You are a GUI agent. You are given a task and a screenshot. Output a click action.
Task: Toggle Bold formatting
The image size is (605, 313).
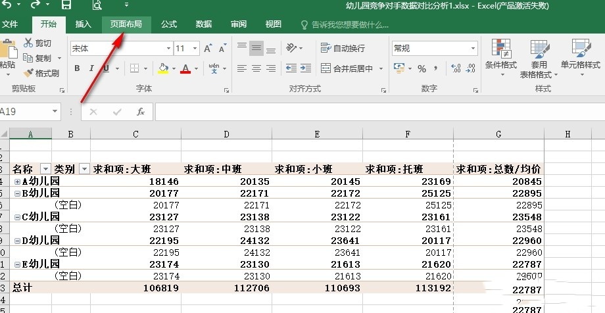(x=77, y=68)
